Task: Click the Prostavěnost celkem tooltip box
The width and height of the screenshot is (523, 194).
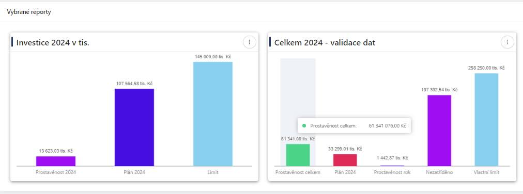Action: pyautogui.click(x=354, y=126)
